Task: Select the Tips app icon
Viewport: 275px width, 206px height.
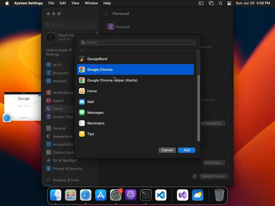Action: pyautogui.click(x=82, y=134)
